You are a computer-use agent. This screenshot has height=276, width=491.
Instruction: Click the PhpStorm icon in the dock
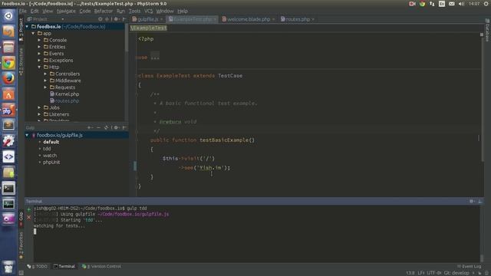click(x=8, y=110)
